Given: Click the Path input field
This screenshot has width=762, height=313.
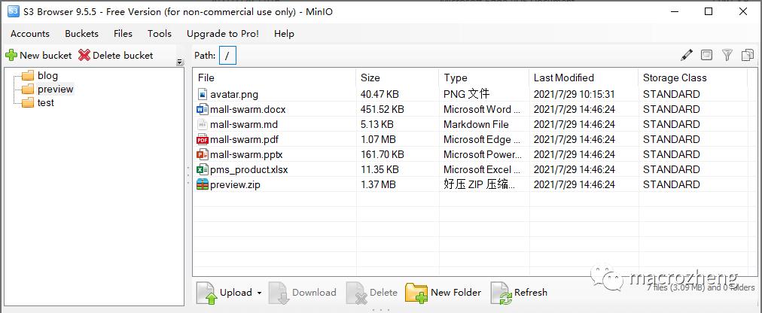Looking at the screenshot, I should coord(227,55).
